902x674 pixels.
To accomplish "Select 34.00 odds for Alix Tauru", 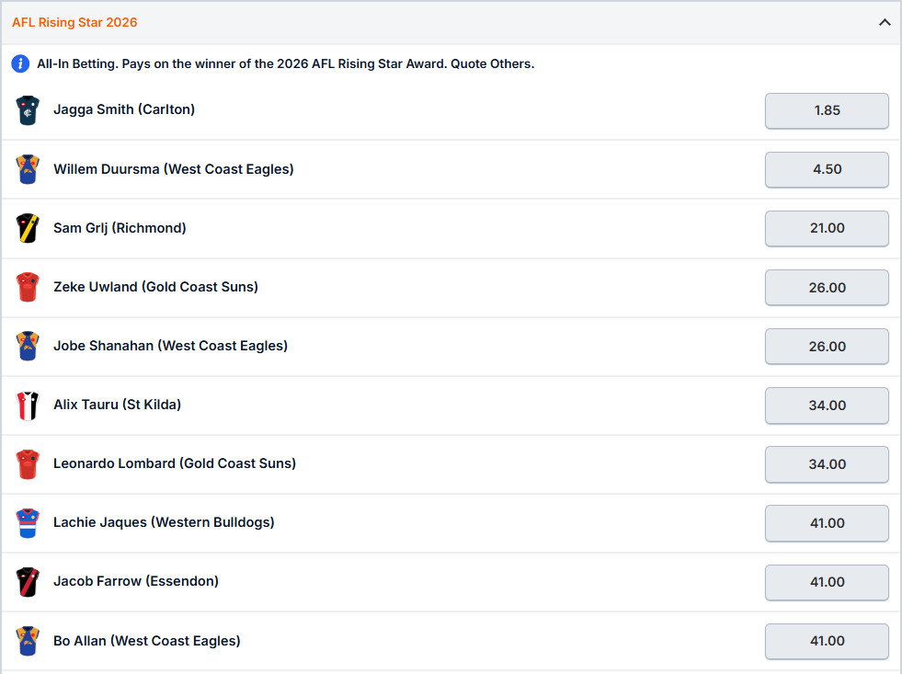I will [x=826, y=405].
